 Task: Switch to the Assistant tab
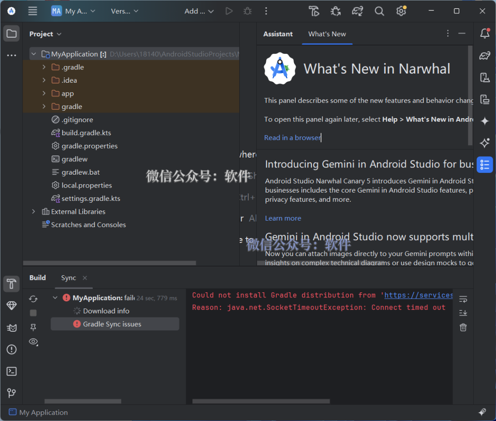278,34
